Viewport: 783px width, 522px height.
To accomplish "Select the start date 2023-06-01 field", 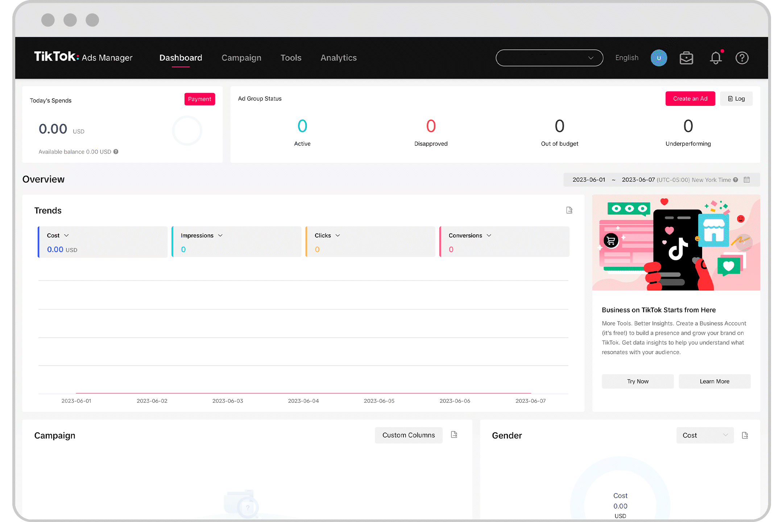I will [x=589, y=180].
